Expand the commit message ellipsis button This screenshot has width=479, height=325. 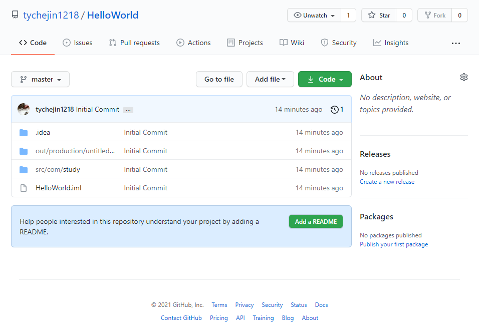[128, 110]
